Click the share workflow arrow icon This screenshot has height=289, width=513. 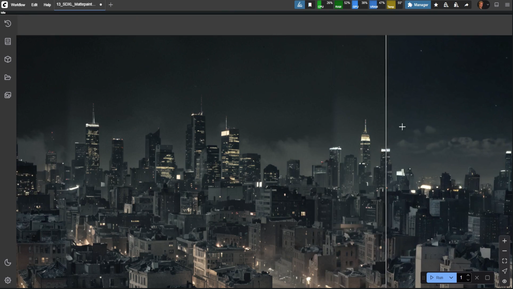point(467,5)
